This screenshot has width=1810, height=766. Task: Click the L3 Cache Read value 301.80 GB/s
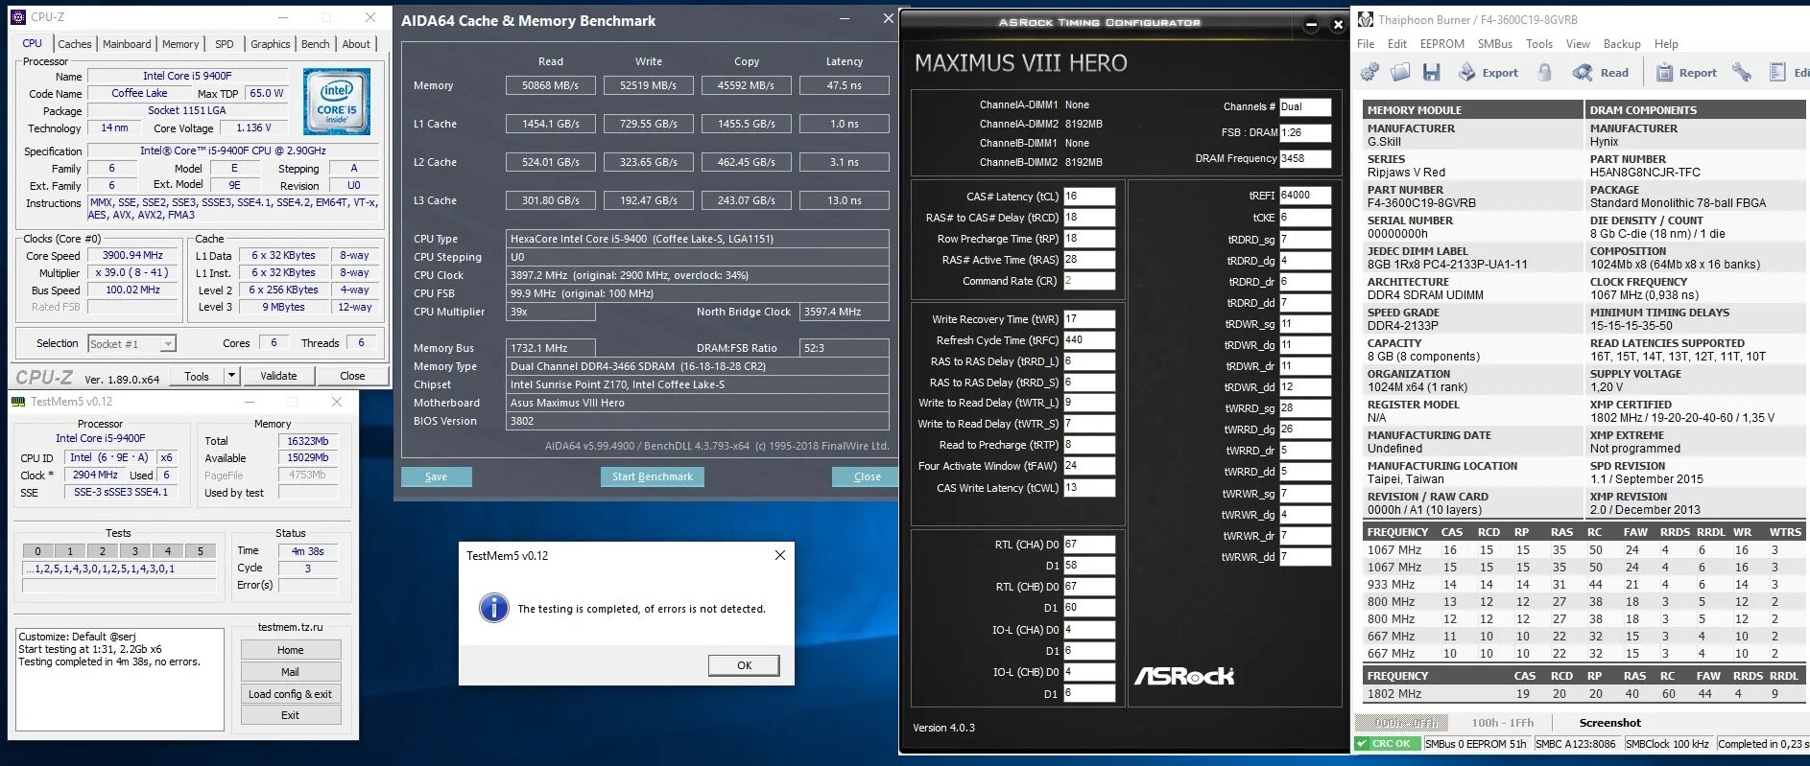(550, 200)
